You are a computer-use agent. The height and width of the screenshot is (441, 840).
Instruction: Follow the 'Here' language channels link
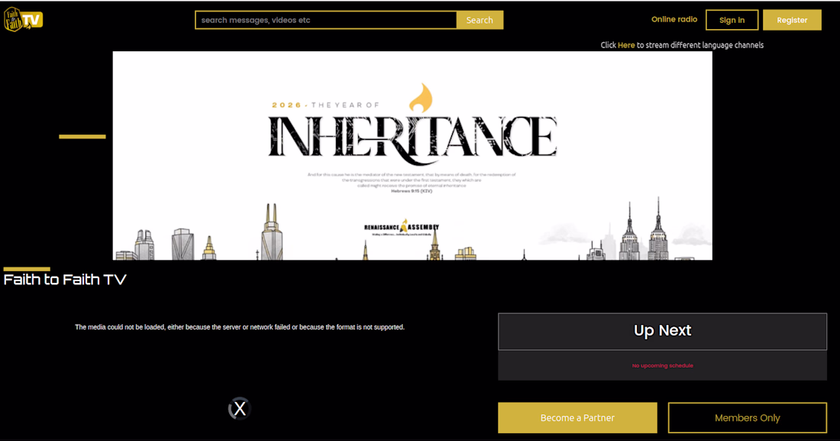[x=625, y=45]
